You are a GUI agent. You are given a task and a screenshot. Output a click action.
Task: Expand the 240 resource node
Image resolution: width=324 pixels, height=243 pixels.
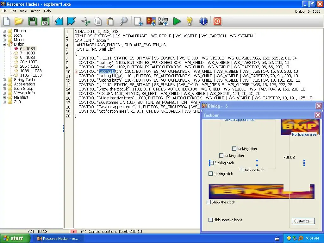[4, 102]
